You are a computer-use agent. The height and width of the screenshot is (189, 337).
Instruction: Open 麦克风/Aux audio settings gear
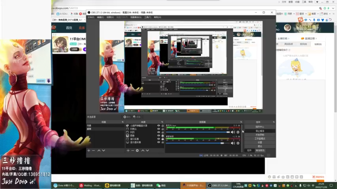pyautogui.click(x=238, y=132)
